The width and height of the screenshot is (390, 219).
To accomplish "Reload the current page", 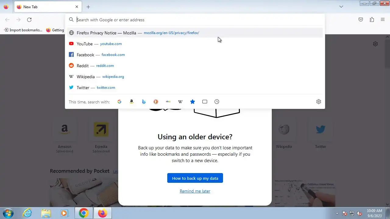I will coord(29,20).
